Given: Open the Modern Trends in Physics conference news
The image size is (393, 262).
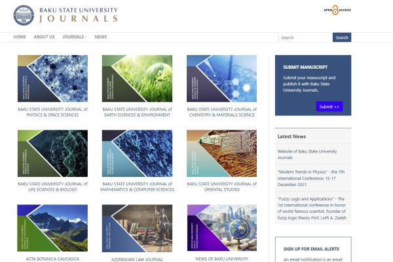Looking at the screenshot, I should pyautogui.click(x=310, y=178).
